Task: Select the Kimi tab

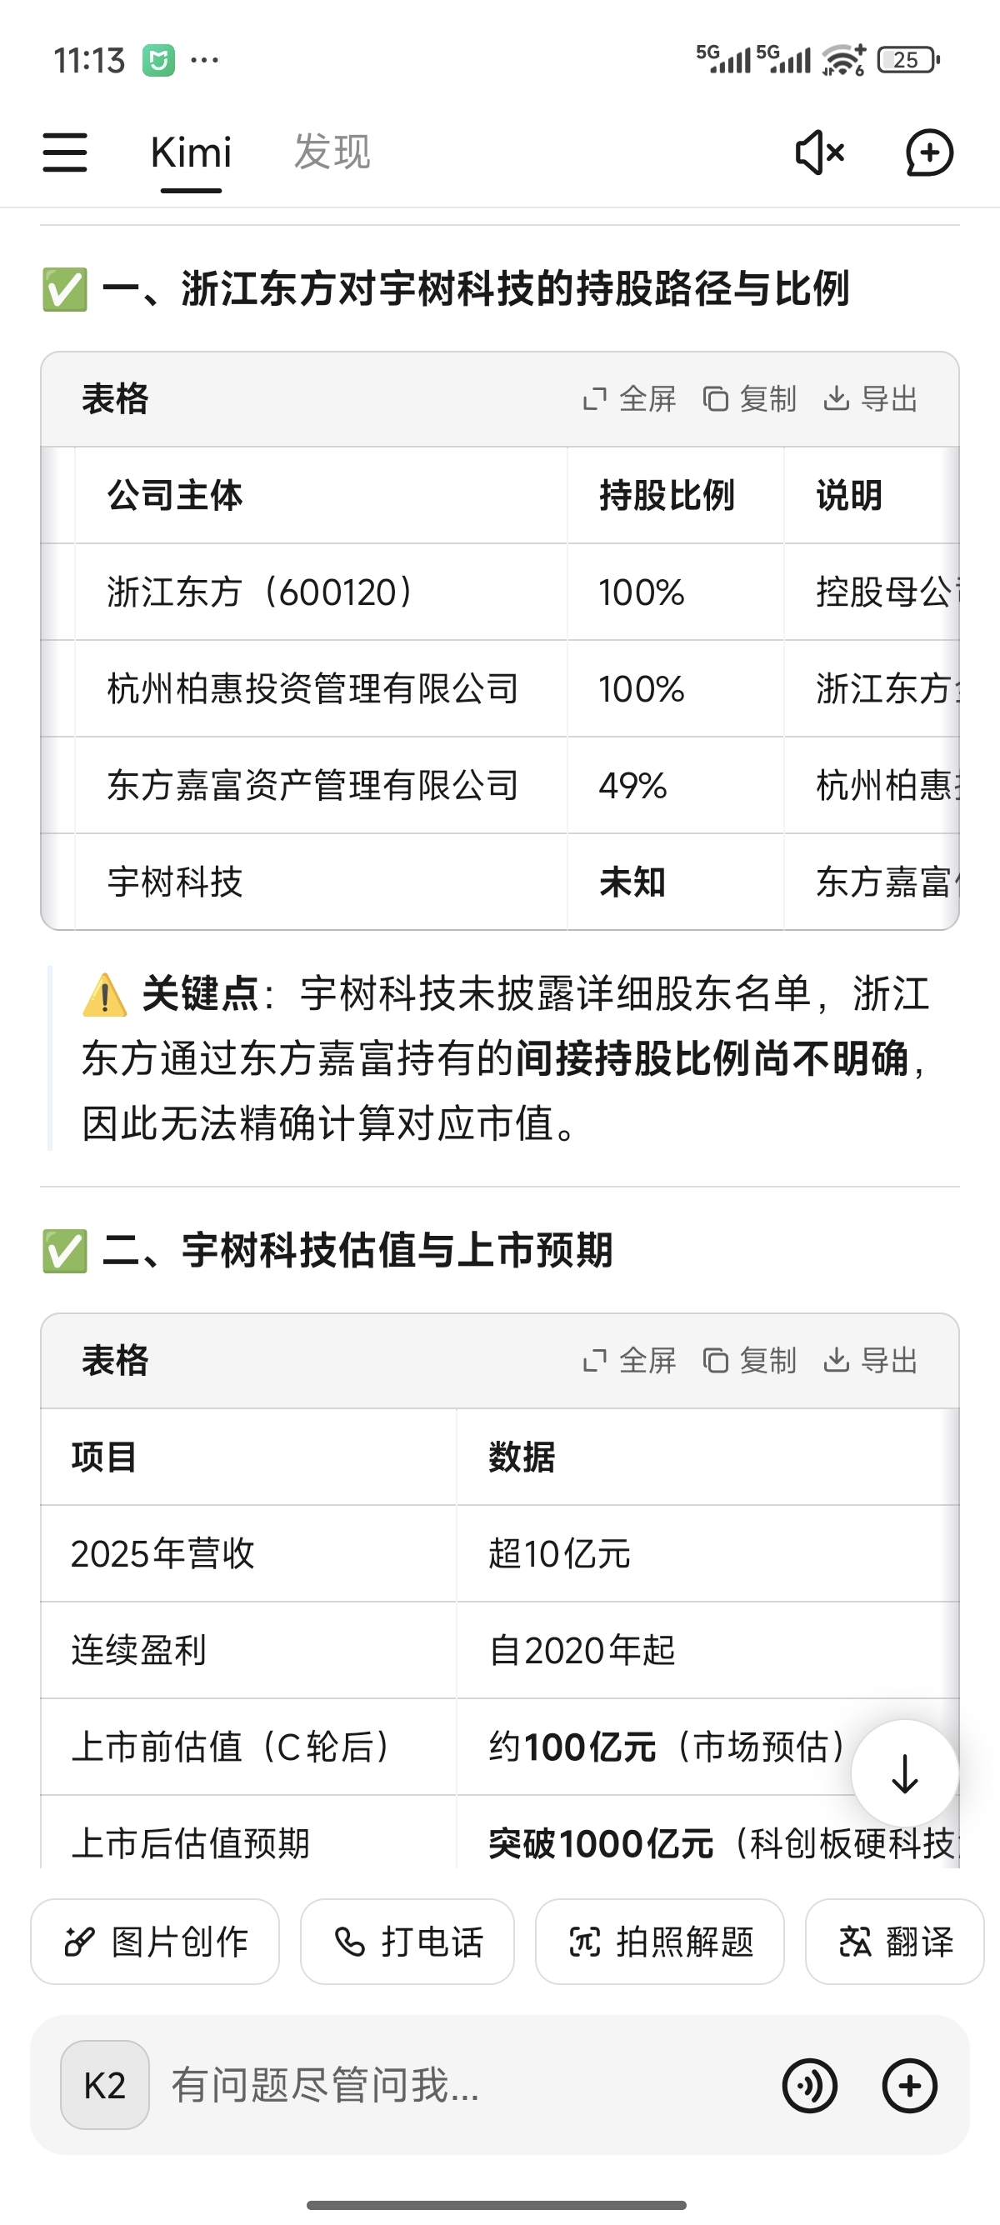Action: [191, 152]
